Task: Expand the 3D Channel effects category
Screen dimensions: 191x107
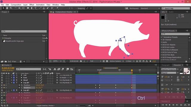Action: 161,40
